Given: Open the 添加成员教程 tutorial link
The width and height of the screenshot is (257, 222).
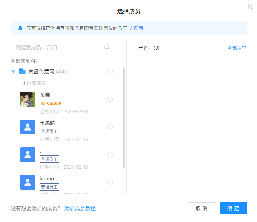Looking at the screenshot, I should pos(80,208).
